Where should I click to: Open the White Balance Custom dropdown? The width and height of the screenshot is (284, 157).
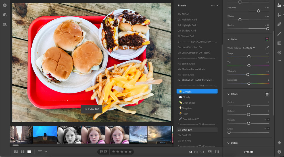(249, 48)
